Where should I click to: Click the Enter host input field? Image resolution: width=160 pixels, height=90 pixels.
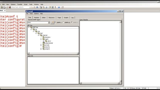[20, 7]
